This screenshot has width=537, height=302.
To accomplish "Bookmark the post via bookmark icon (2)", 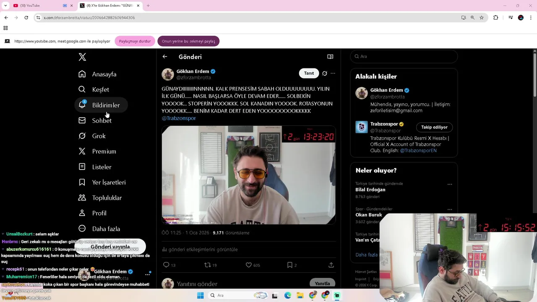I will point(289,265).
